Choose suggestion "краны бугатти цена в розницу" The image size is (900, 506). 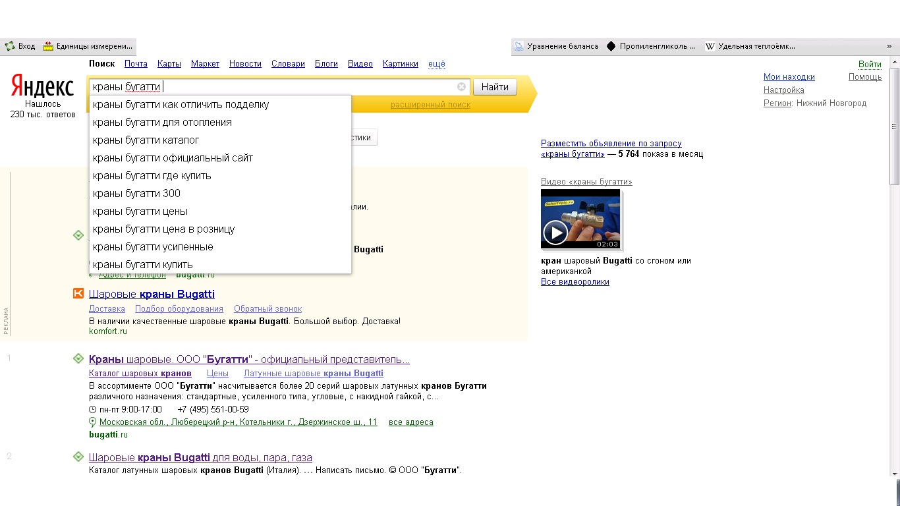163,229
